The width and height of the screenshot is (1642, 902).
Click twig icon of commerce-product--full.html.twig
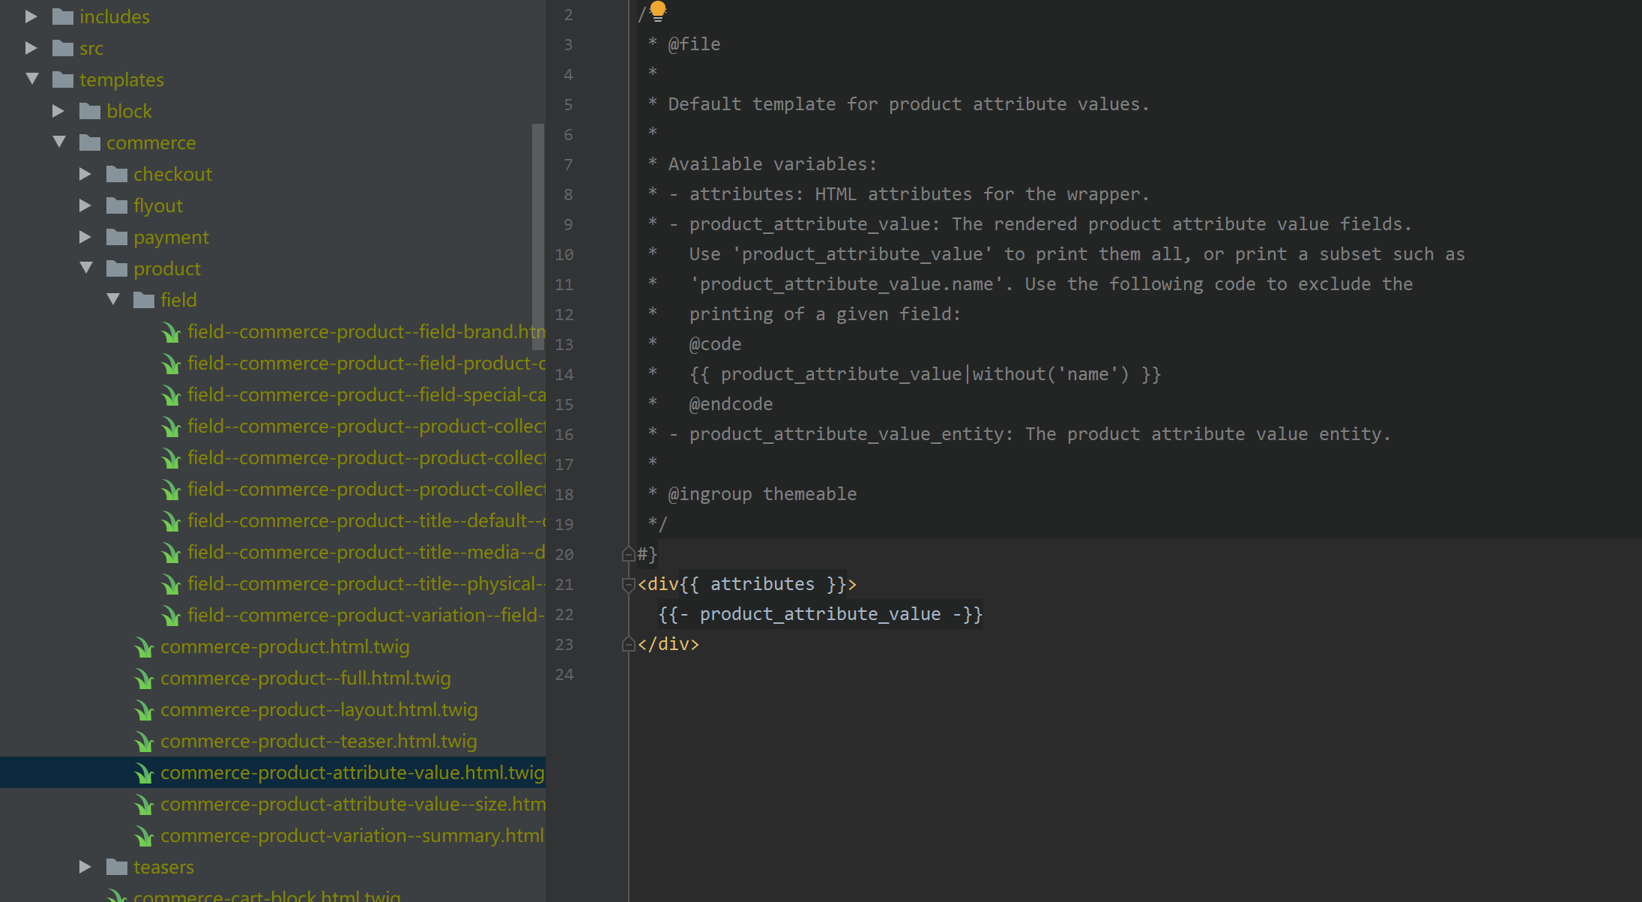[x=145, y=679]
